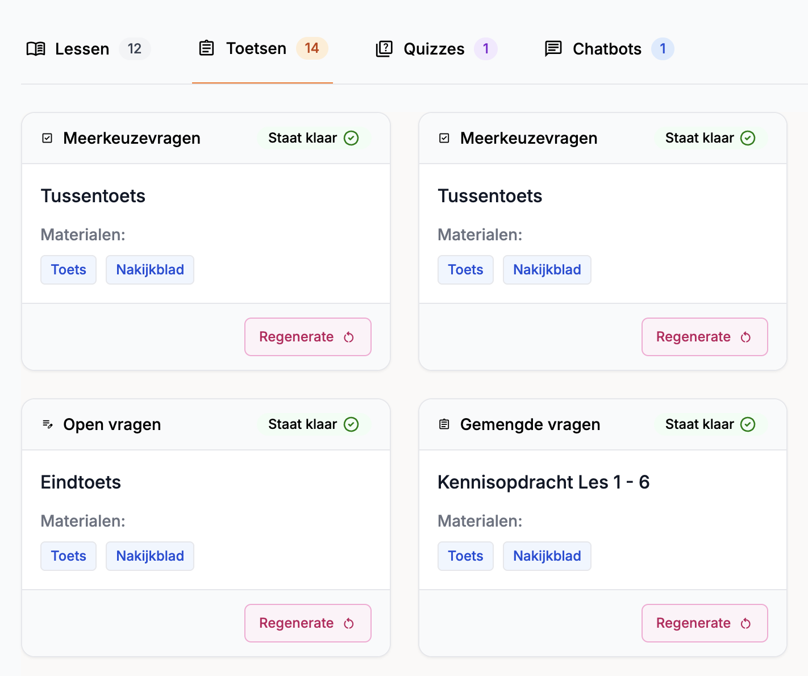Select the Lessen tab label
Screen dimensions: 808x676
[82, 49]
